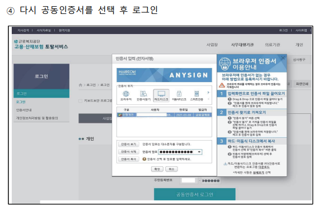The image size is (318, 211).
Task: Click the 주민등록번호 front digits field
Action: click(189, 180)
